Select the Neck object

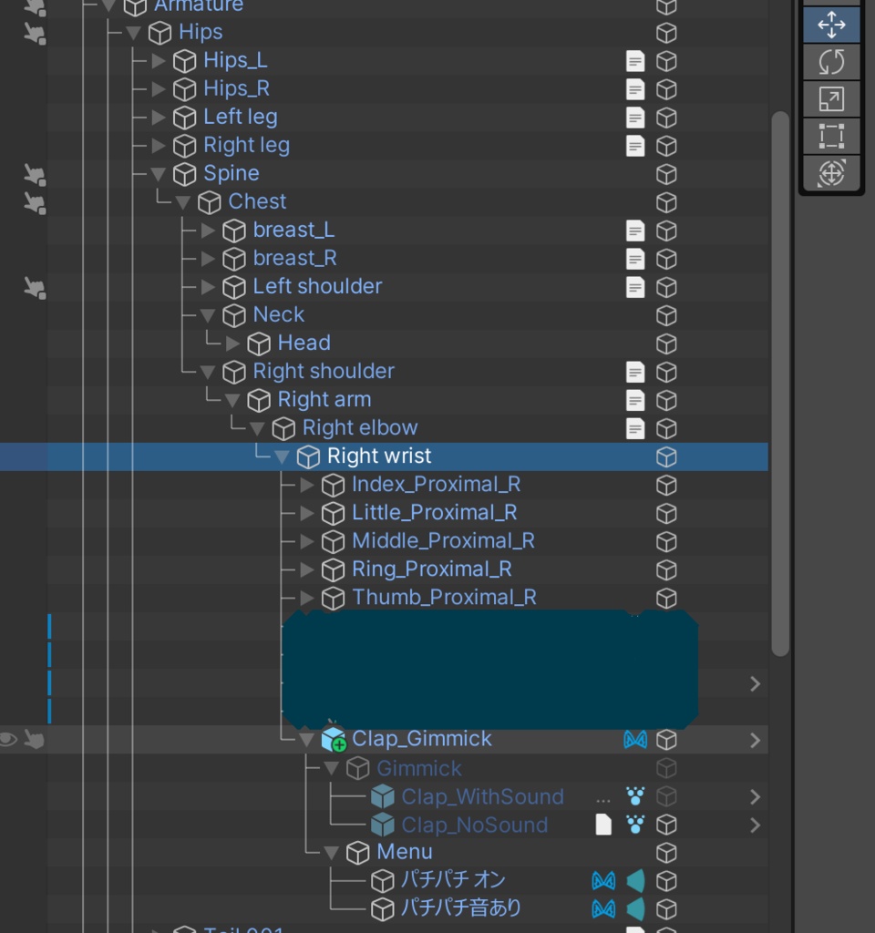point(279,314)
